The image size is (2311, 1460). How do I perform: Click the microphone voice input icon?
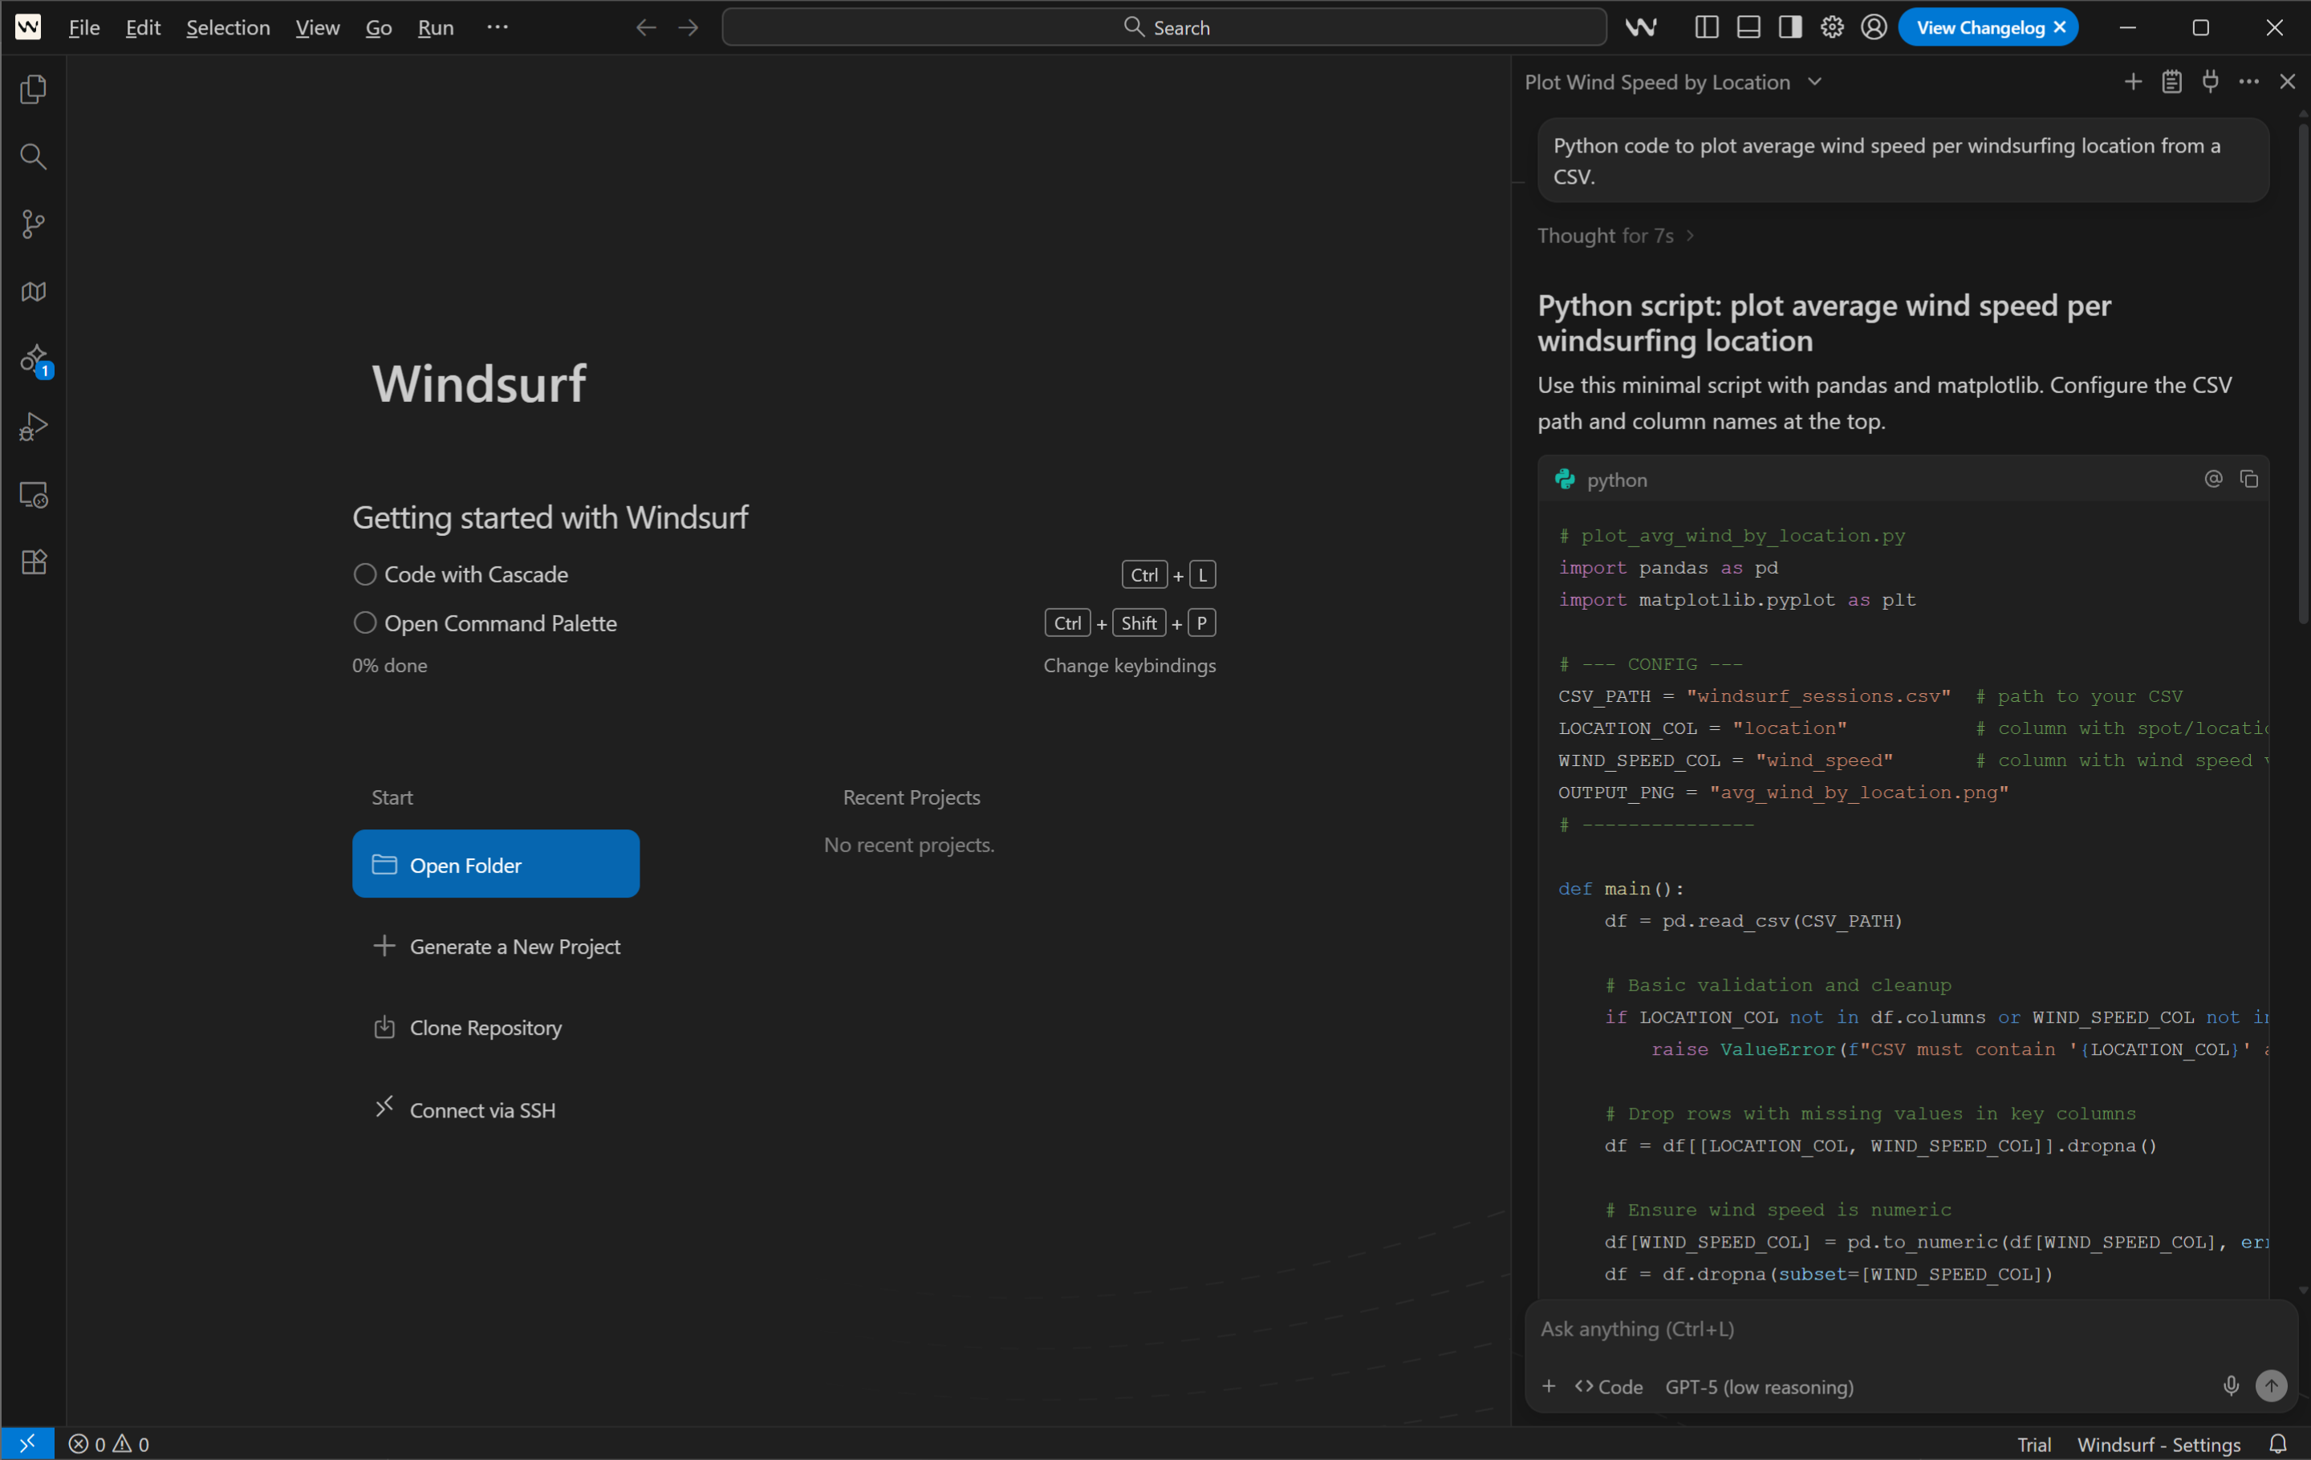tap(2232, 1385)
